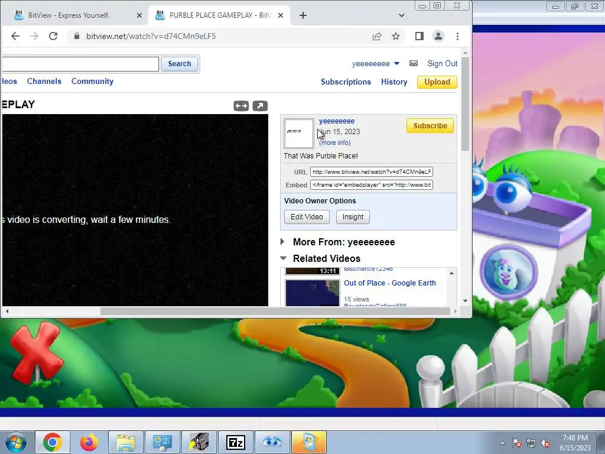Toggle wide video player mode
This screenshot has width=605, height=454.
click(241, 106)
